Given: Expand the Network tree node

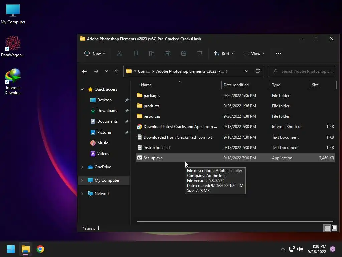Looking at the screenshot, I should pyautogui.click(x=82, y=194).
